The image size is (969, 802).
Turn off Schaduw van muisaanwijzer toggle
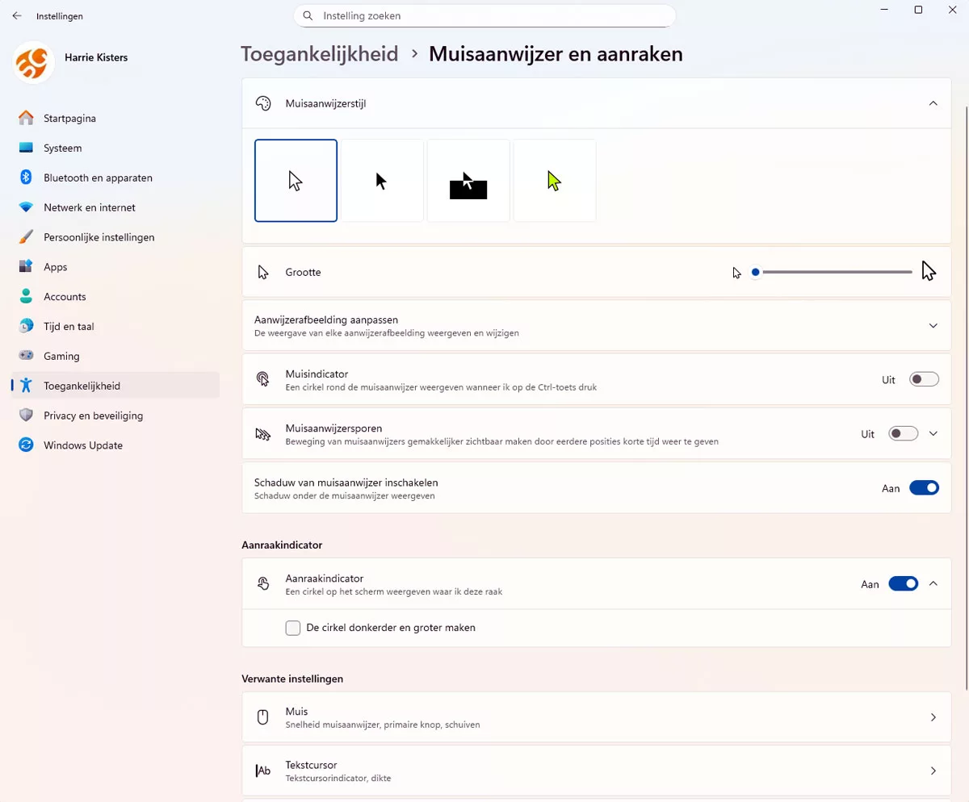pos(924,487)
